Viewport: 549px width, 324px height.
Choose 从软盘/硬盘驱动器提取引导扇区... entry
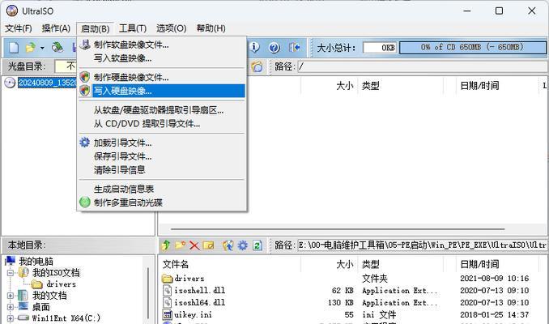coord(161,110)
